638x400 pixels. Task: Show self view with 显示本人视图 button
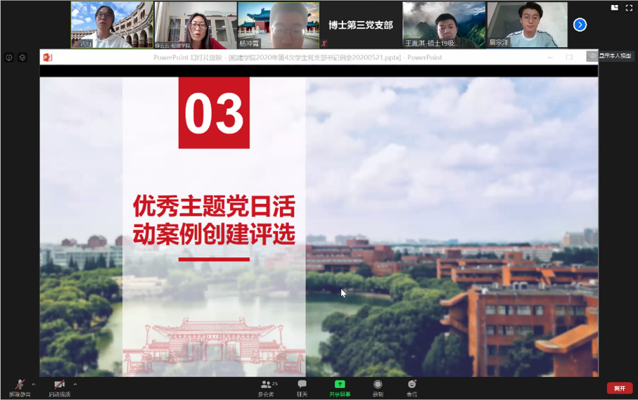611,56
